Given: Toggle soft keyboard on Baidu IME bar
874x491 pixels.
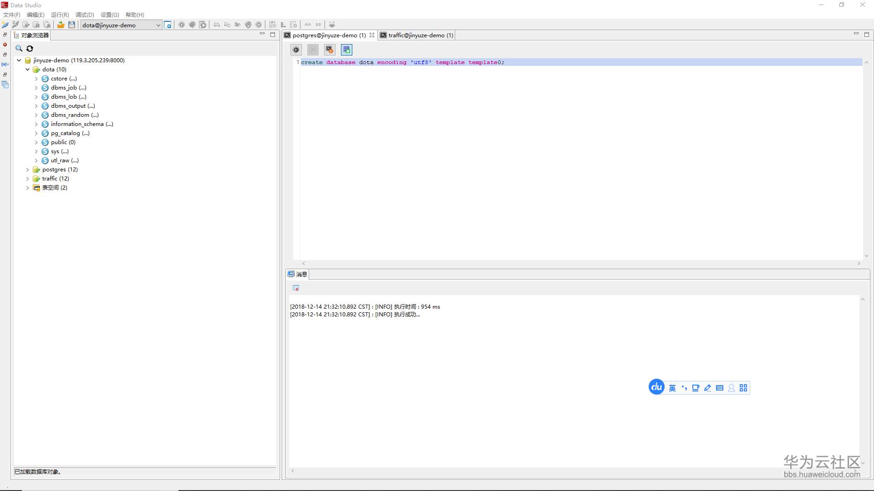Looking at the screenshot, I should [x=720, y=388].
